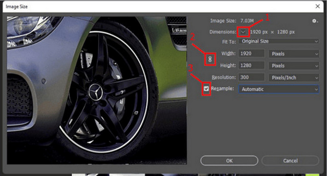Confirm with the OK button
Viewport: 327px width, 176px height.
pyautogui.click(x=229, y=161)
